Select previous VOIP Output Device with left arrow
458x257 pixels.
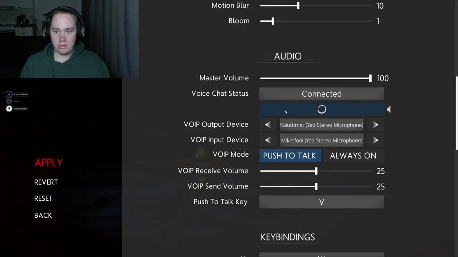coord(268,125)
